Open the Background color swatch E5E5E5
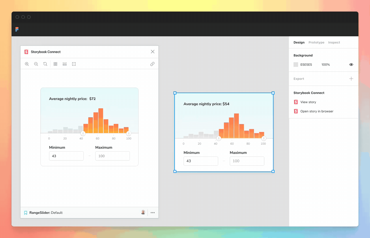 click(296, 65)
